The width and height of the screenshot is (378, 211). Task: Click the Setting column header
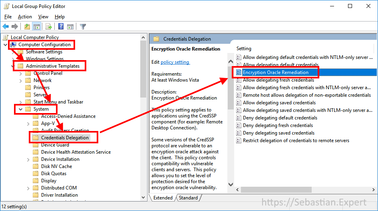244,49
